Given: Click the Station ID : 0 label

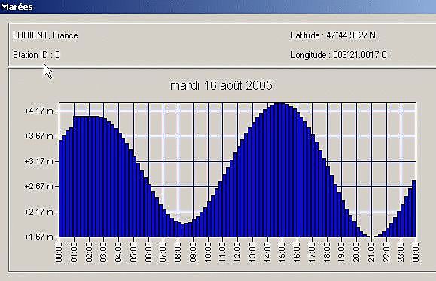Looking at the screenshot, I should point(36,55).
